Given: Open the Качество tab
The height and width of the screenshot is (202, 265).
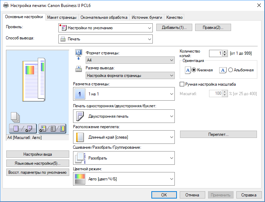Looking at the screenshot, I should [174, 17].
